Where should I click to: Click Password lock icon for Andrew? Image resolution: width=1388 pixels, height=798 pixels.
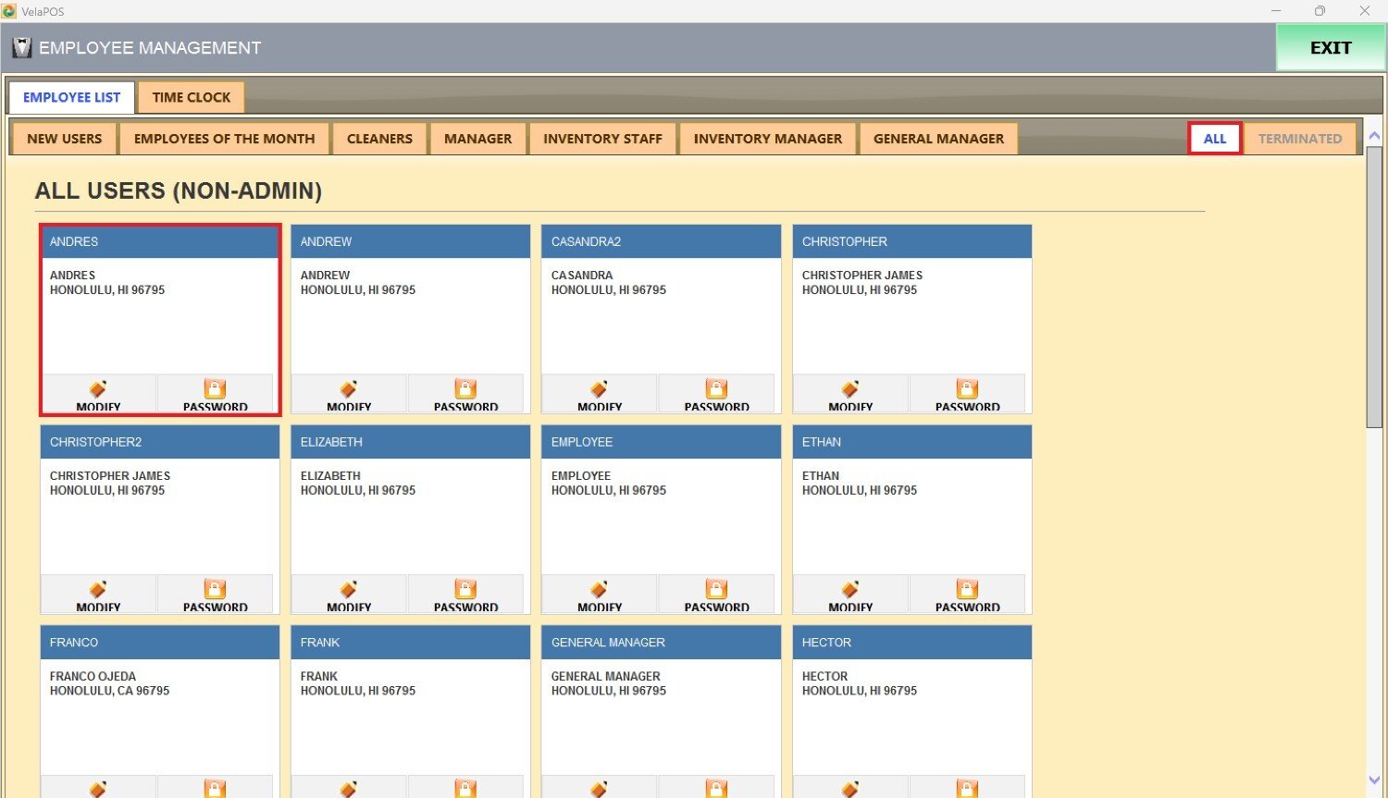(465, 389)
